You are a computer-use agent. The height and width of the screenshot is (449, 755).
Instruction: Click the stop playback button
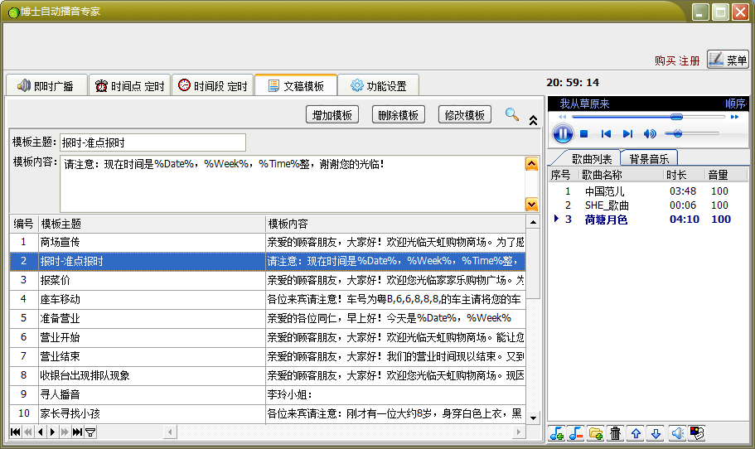point(584,133)
